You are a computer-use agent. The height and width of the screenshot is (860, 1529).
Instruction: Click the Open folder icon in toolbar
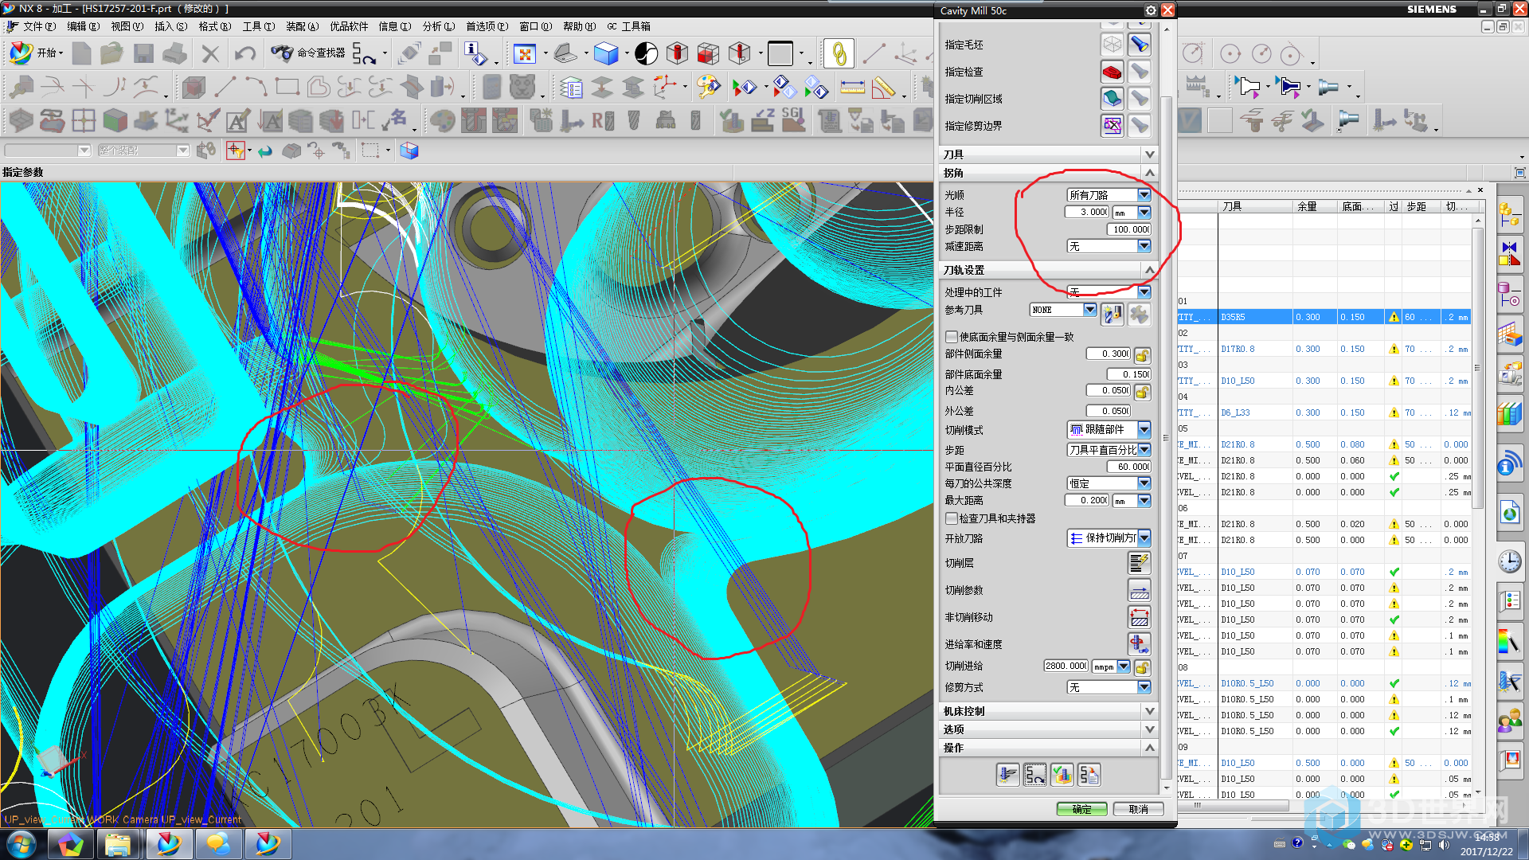[111, 54]
